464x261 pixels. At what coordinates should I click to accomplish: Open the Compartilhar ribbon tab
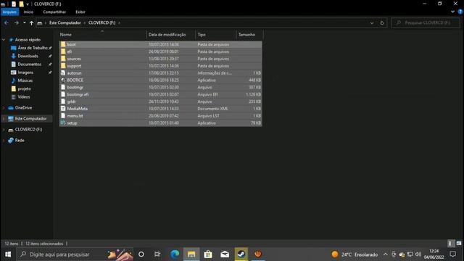54,12
